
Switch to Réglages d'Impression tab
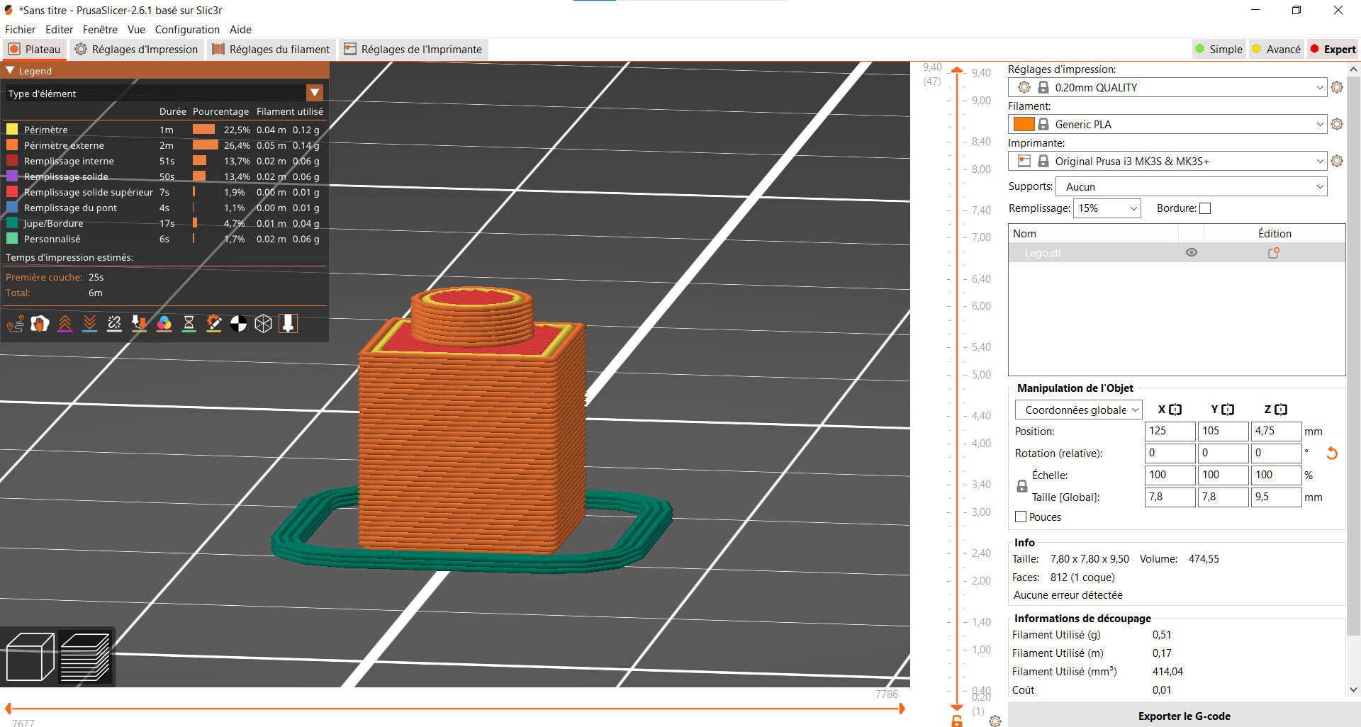pyautogui.click(x=136, y=49)
